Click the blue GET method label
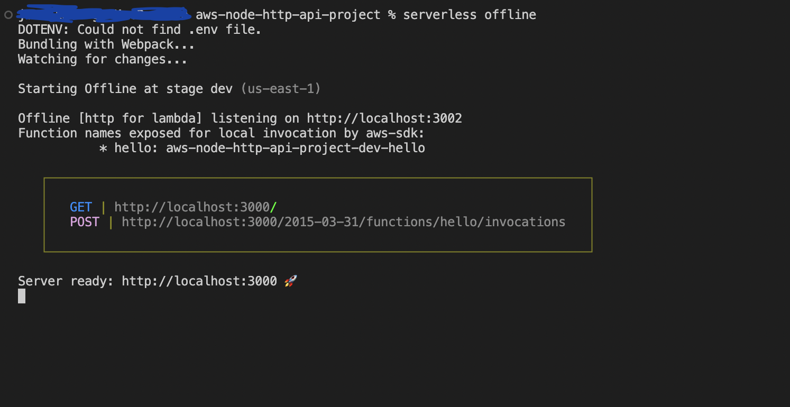 [x=81, y=207]
